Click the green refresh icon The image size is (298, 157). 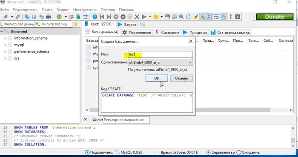click(x=59, y=17)
